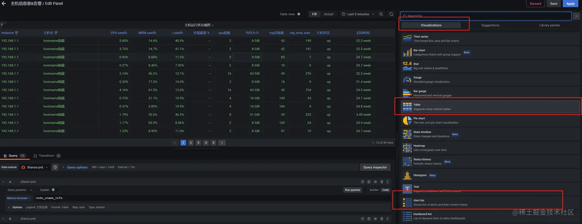Sort by the CPU used% column header
The image size is (582, 224).
pos(119,33)
